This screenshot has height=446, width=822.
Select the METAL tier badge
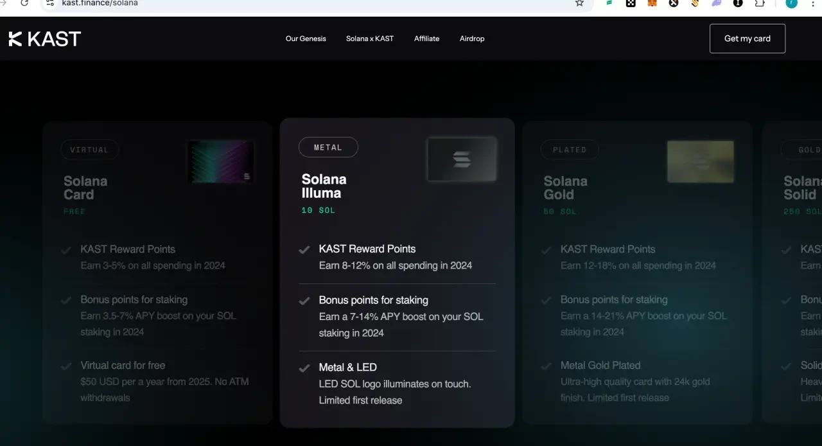click(x=328, y=147)
